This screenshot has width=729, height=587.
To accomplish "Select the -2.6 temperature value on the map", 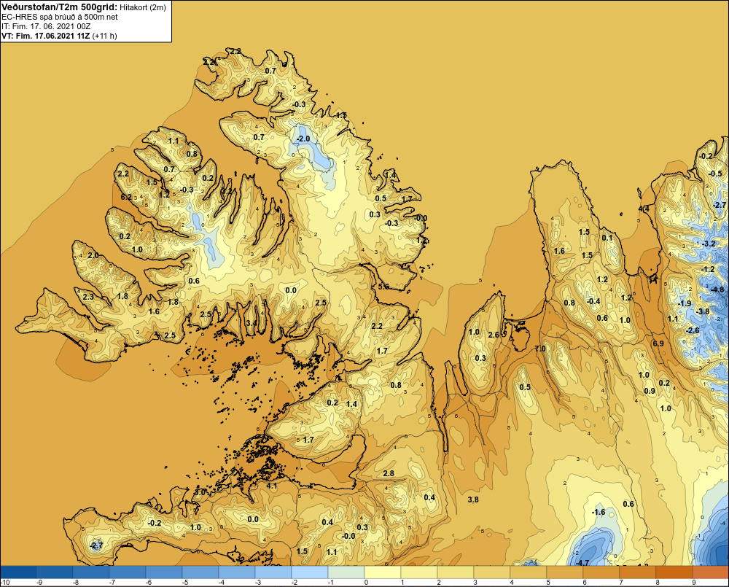I will click(693, 330).
